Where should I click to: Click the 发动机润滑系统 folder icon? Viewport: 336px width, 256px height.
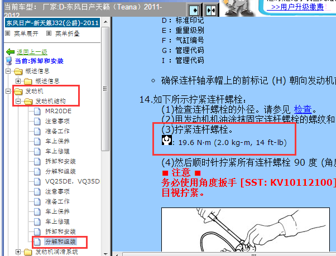pyautogui.click(x=28, y=252)
